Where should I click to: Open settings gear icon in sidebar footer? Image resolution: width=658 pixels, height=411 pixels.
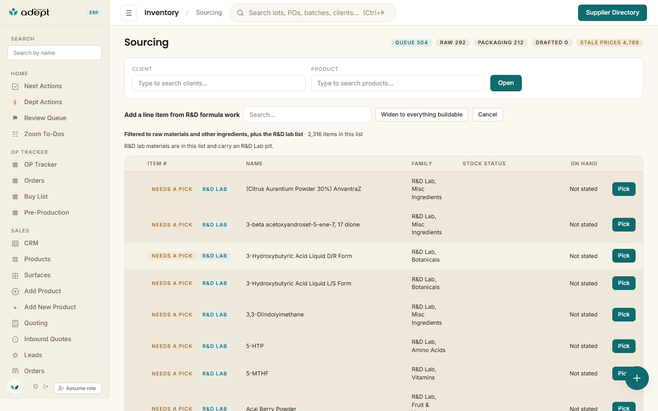[36, 386]
